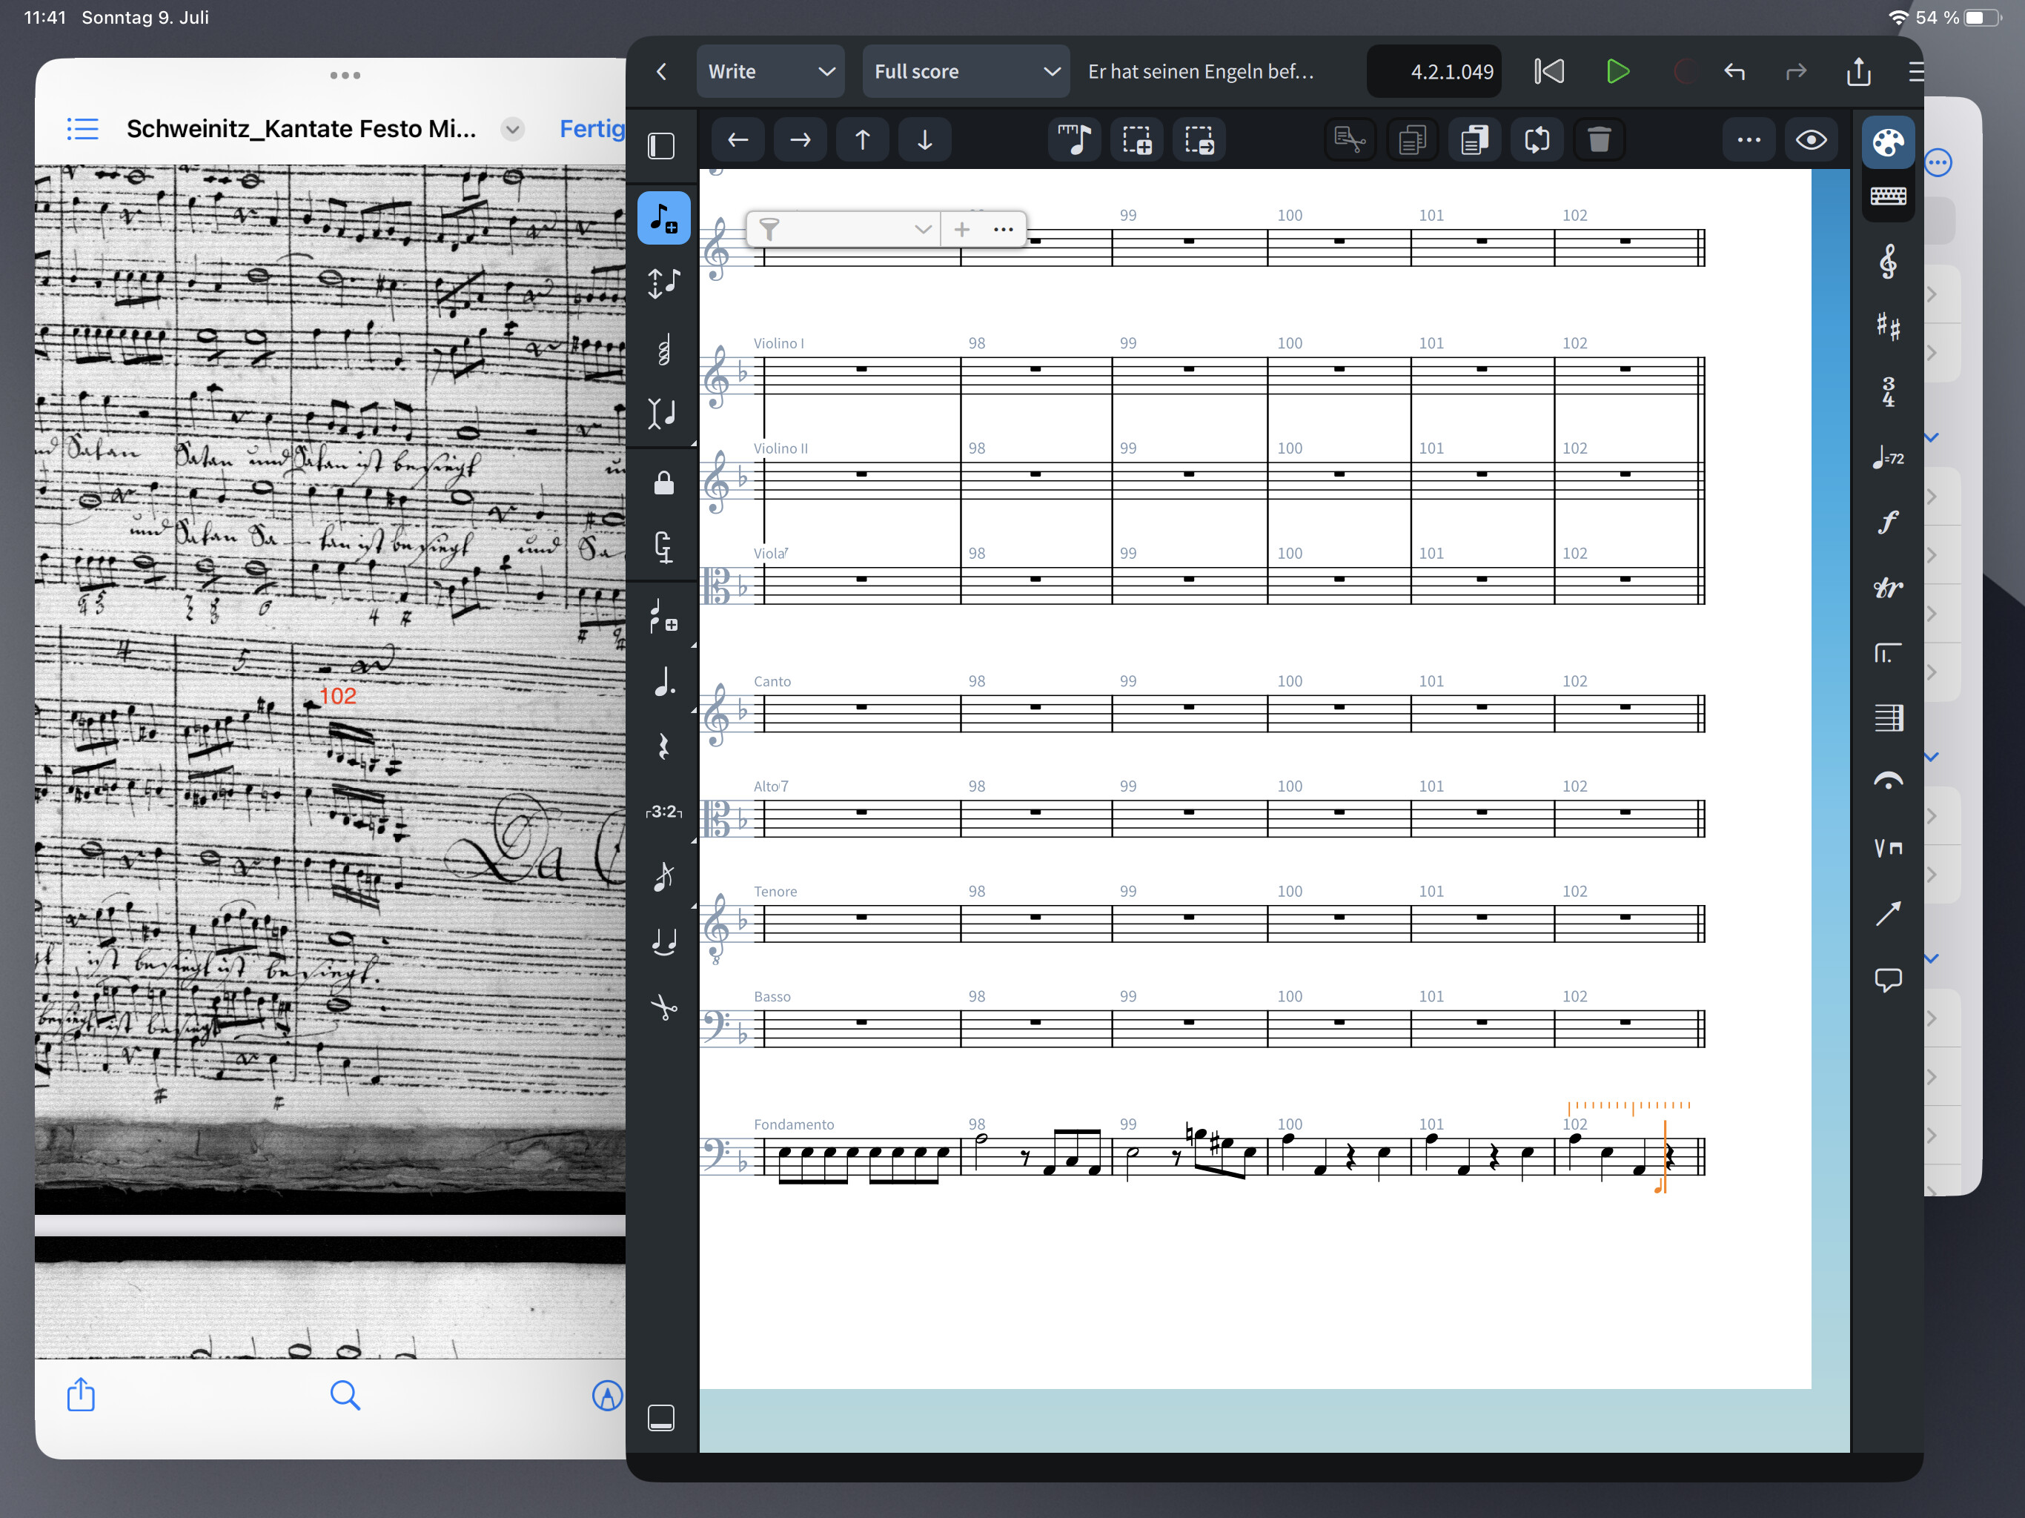Tap Fertig in the PDF viewer
This screenshot has height=1518, width=2025.
[x=591, y=129]
